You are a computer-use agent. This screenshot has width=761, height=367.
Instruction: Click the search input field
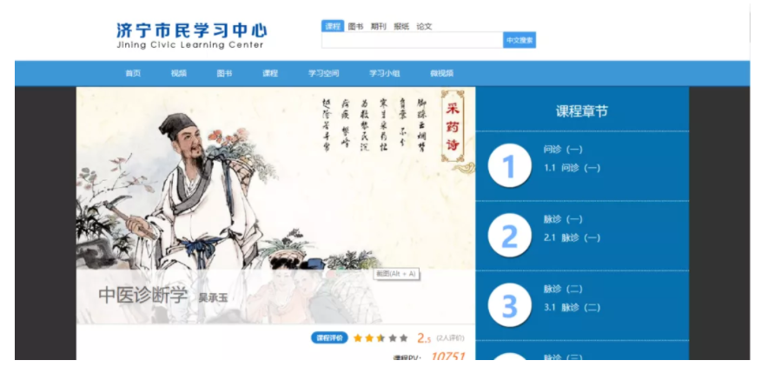pos(412,40)
